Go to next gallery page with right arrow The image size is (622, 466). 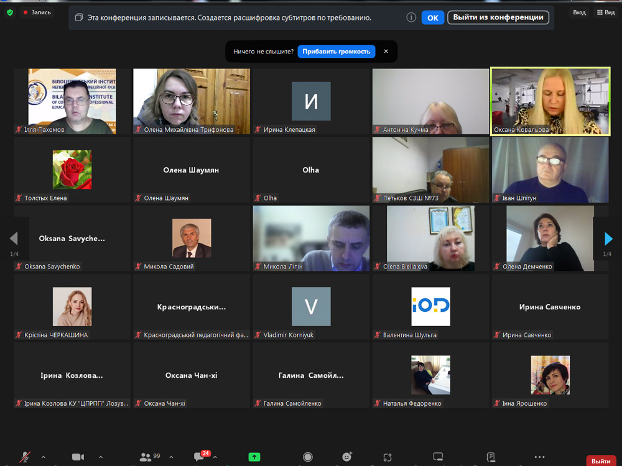(x=608, y=239)
